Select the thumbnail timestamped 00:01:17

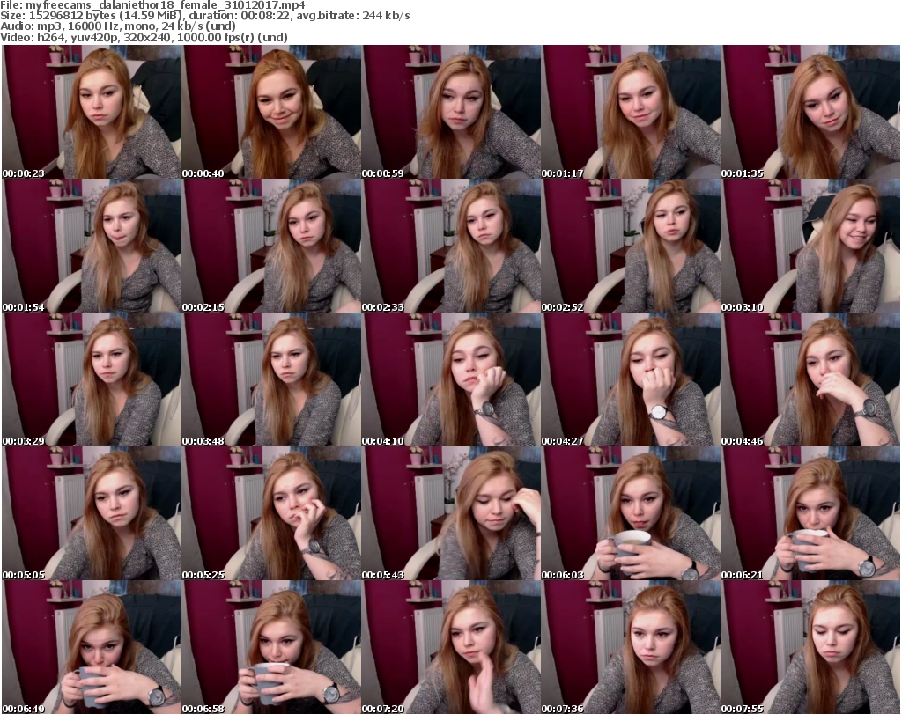[631, 112]
